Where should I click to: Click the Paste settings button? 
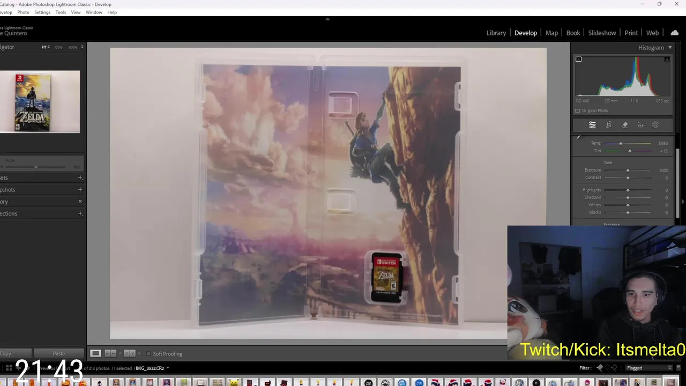pyautogui.click(x=59, y=353)
